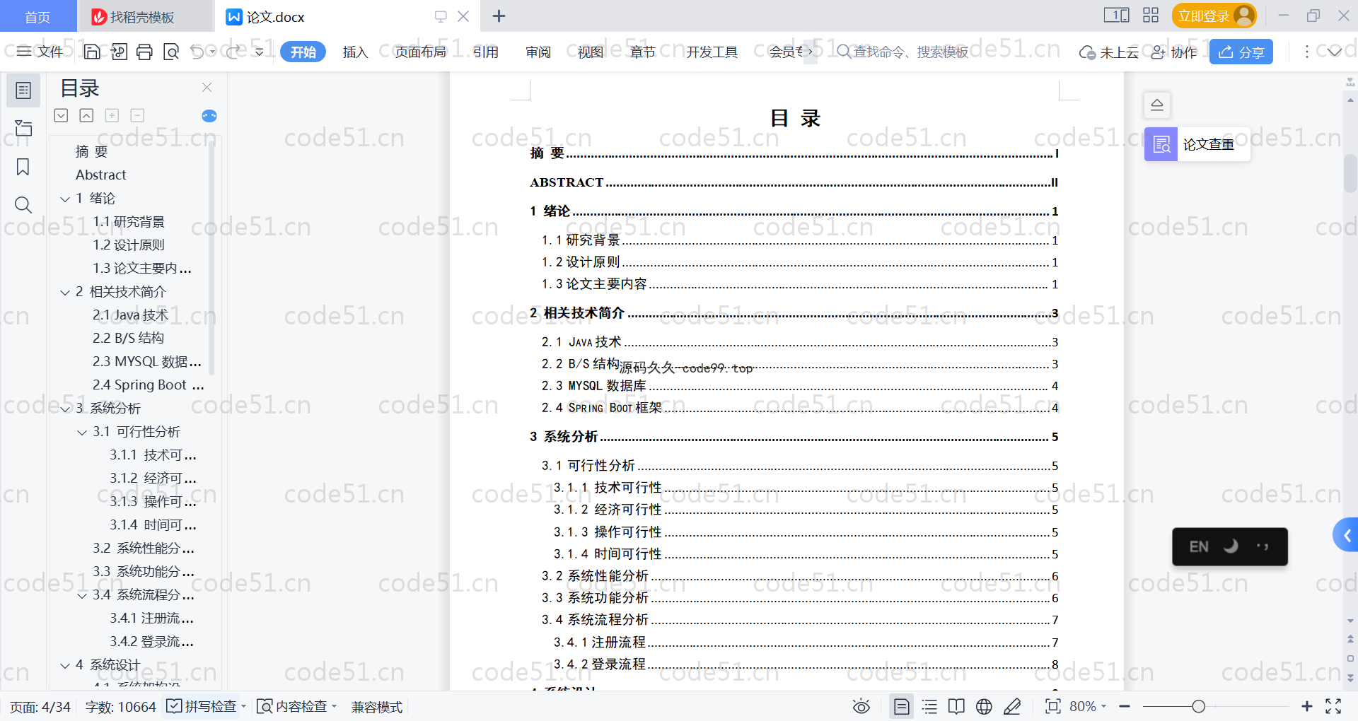Open the bookmark sidebar icon
Viewport: 1358px width, 721px height.
coord(23,167)
